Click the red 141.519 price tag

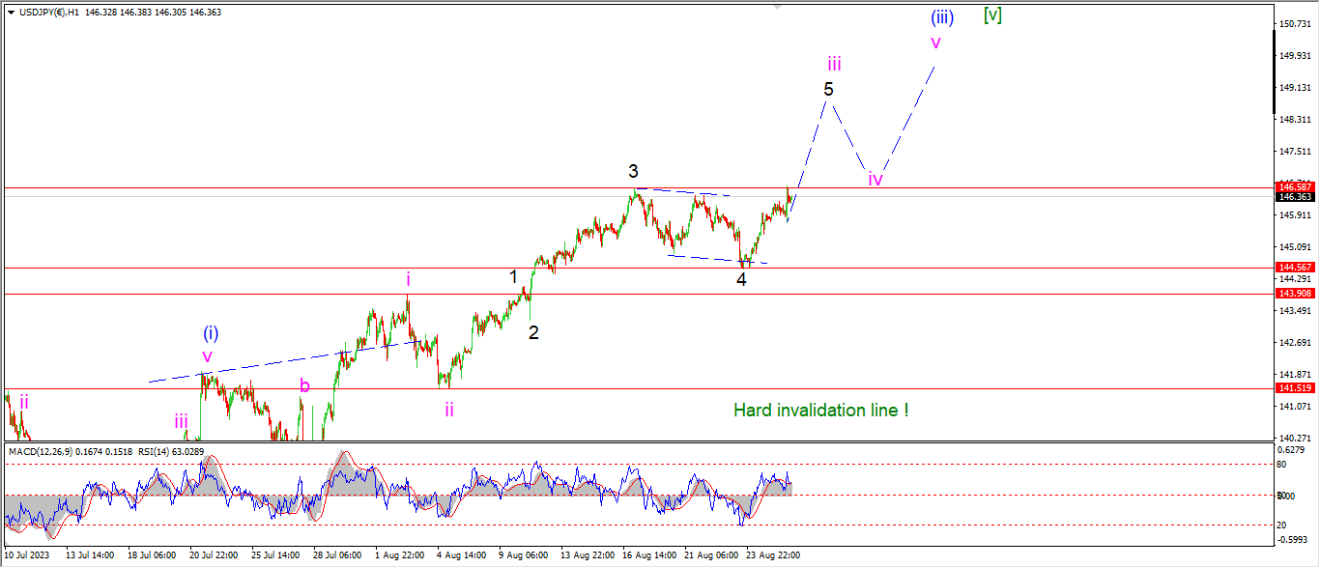1295,387
